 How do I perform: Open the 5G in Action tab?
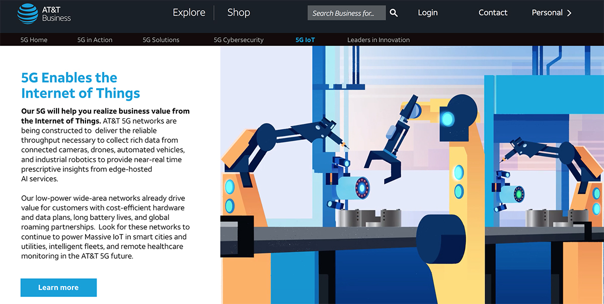pos(95,40)
